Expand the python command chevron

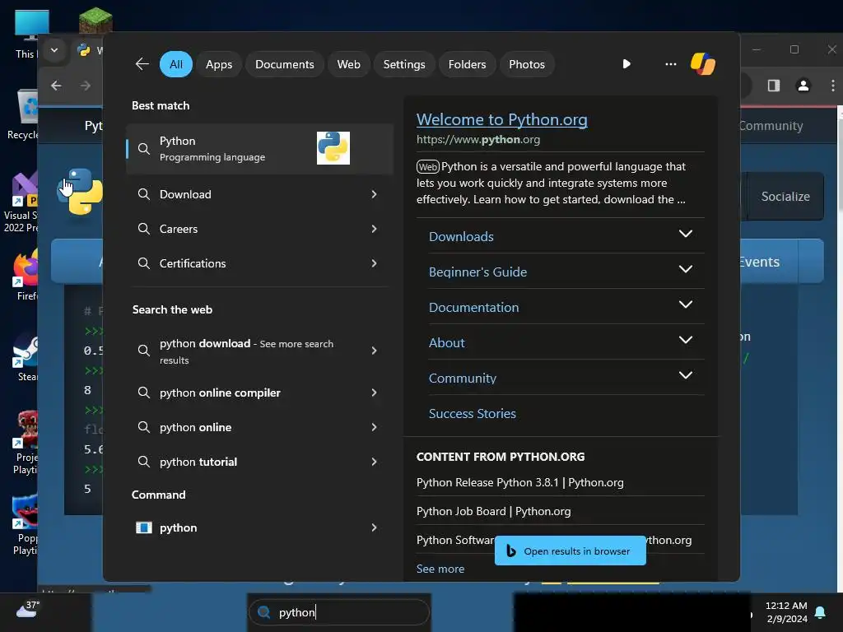[x=375, y=527]
